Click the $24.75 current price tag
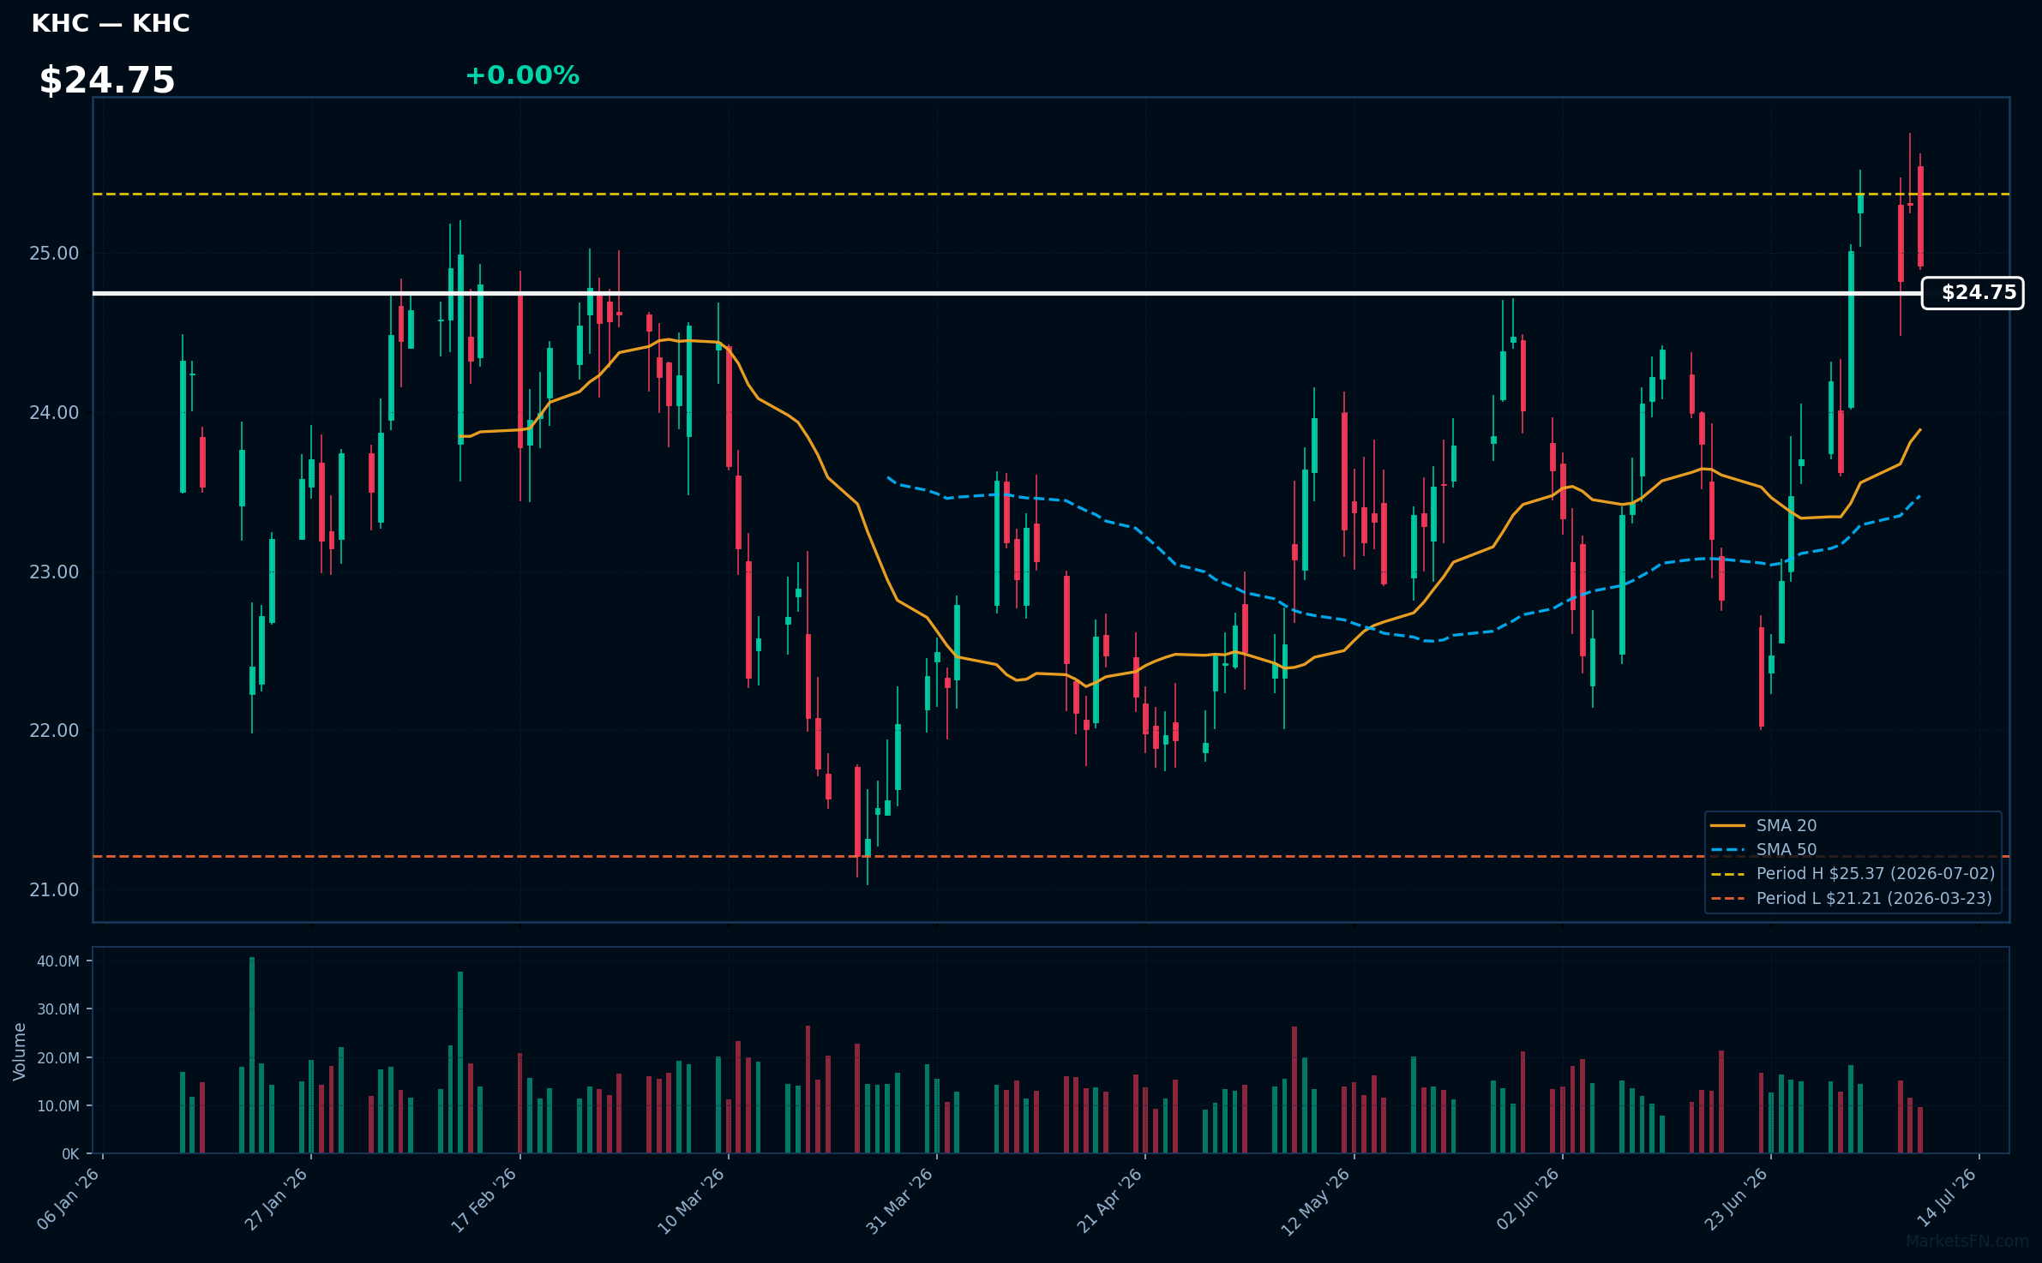 point(1973,293)
